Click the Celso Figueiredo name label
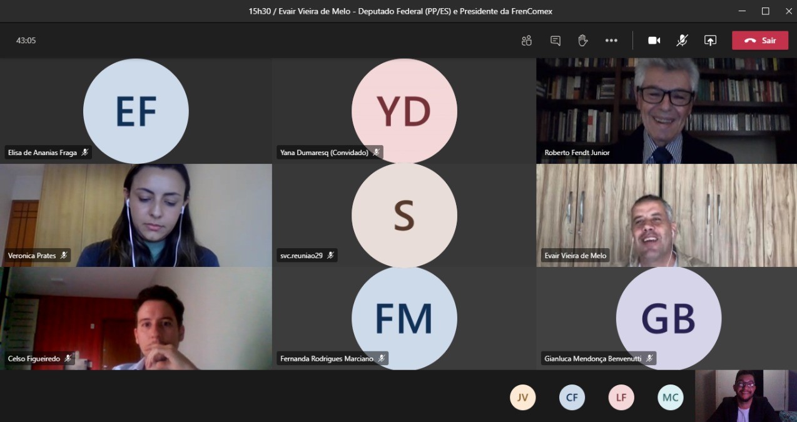797x422 pixels. 40,358
